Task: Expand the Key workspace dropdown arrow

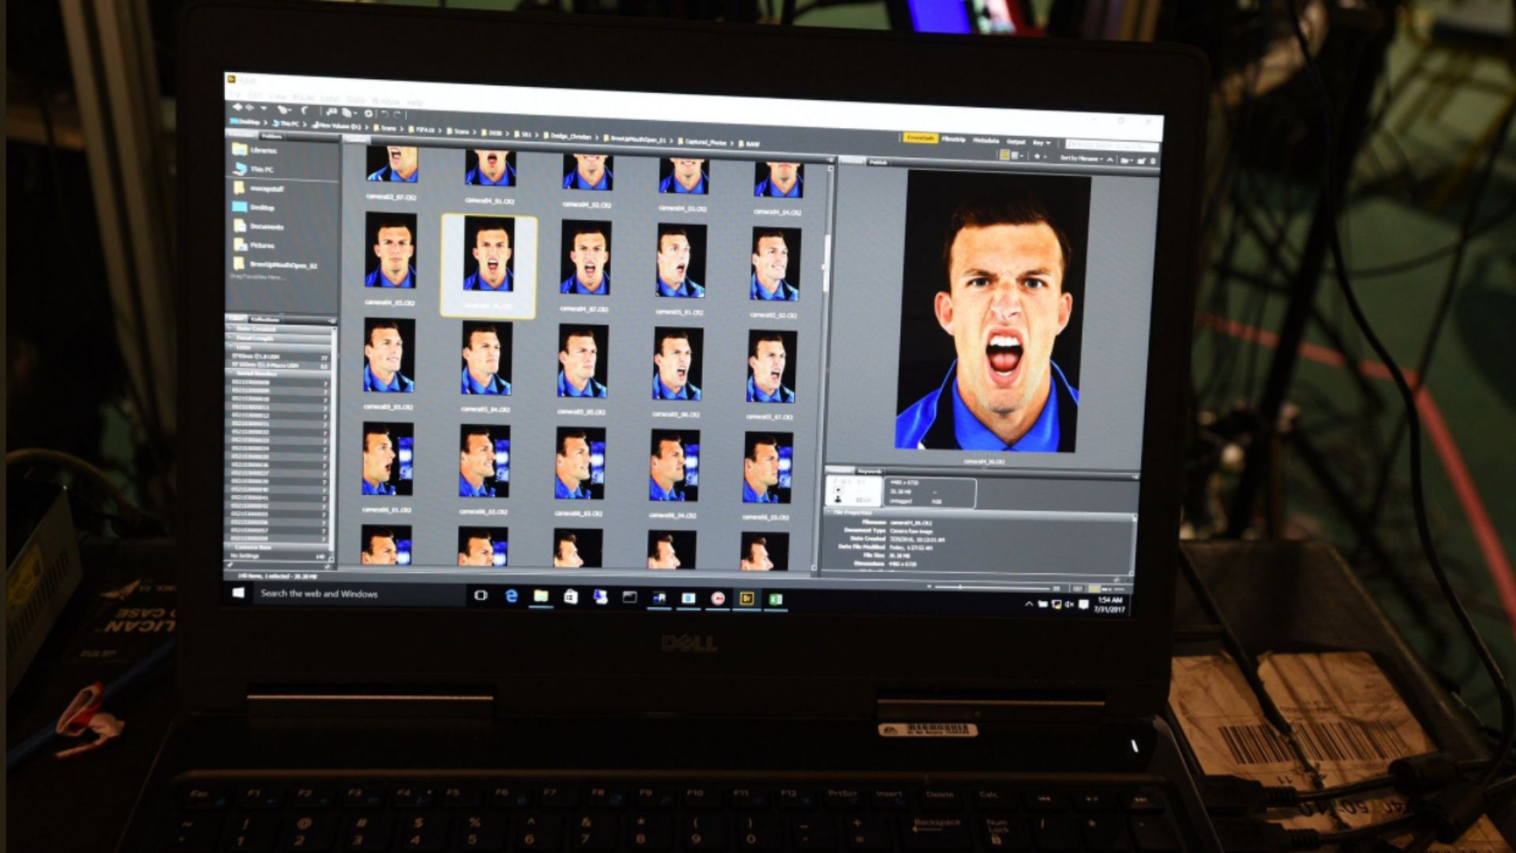Action: [x=1048, y=143]
